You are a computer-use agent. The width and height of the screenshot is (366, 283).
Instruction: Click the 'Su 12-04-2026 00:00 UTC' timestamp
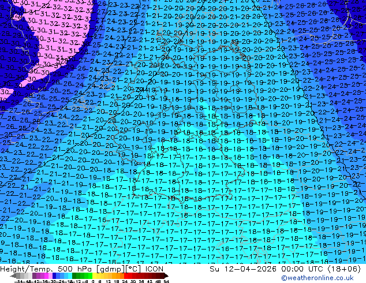267,269
